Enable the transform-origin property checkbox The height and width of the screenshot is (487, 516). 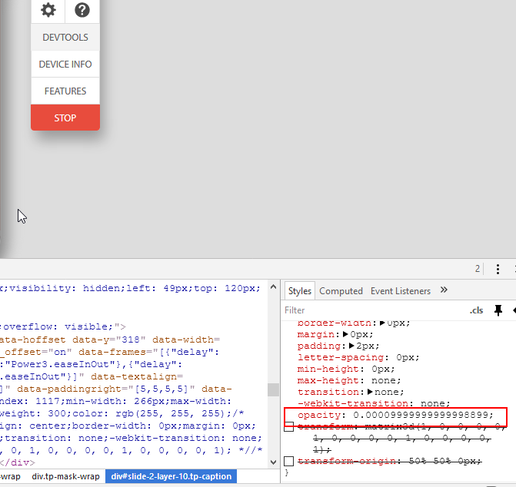tap(288, 461)
